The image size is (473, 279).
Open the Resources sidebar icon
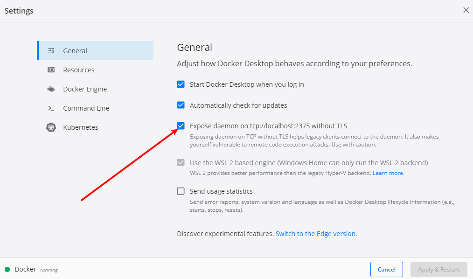click(51, 70)
